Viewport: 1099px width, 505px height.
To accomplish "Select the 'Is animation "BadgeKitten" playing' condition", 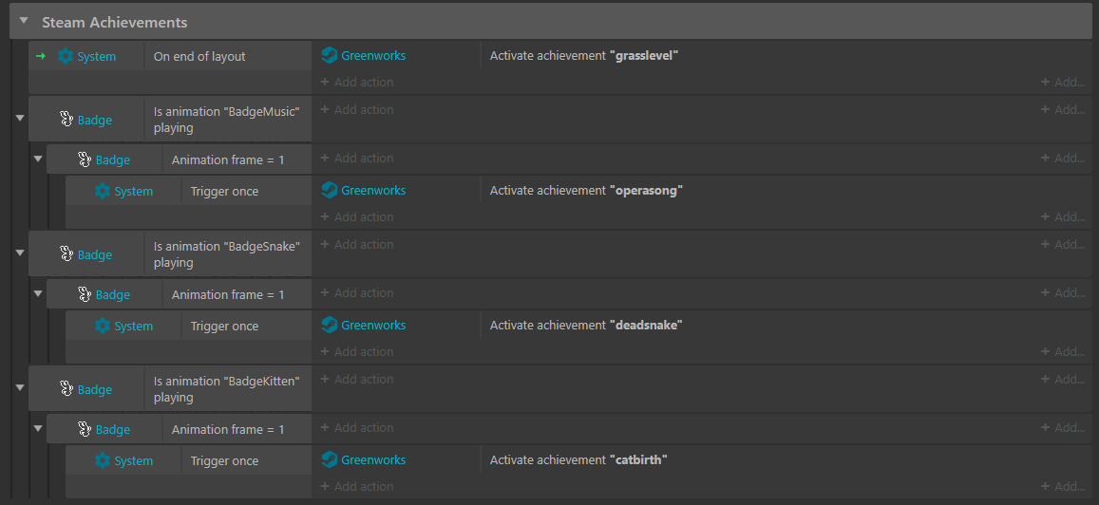I will pyautogui.click(x=227, y=389).
